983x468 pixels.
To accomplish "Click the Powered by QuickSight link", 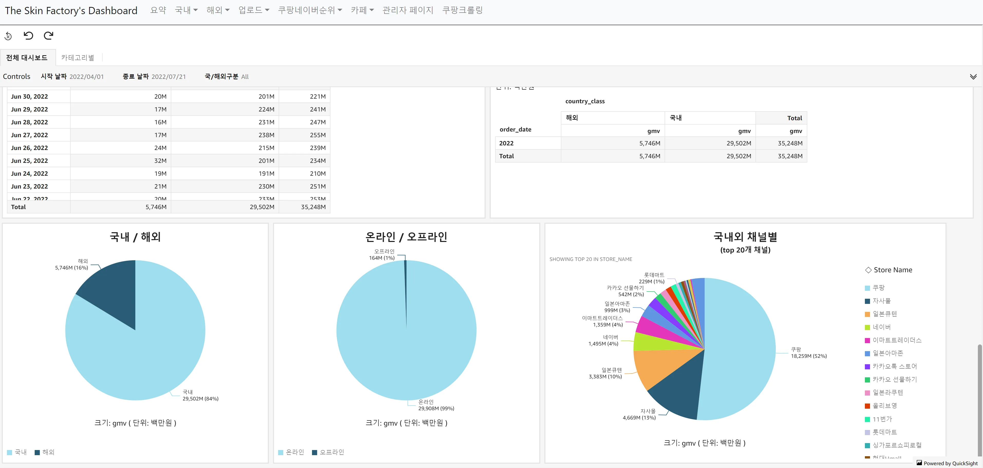I will (948, 463).
